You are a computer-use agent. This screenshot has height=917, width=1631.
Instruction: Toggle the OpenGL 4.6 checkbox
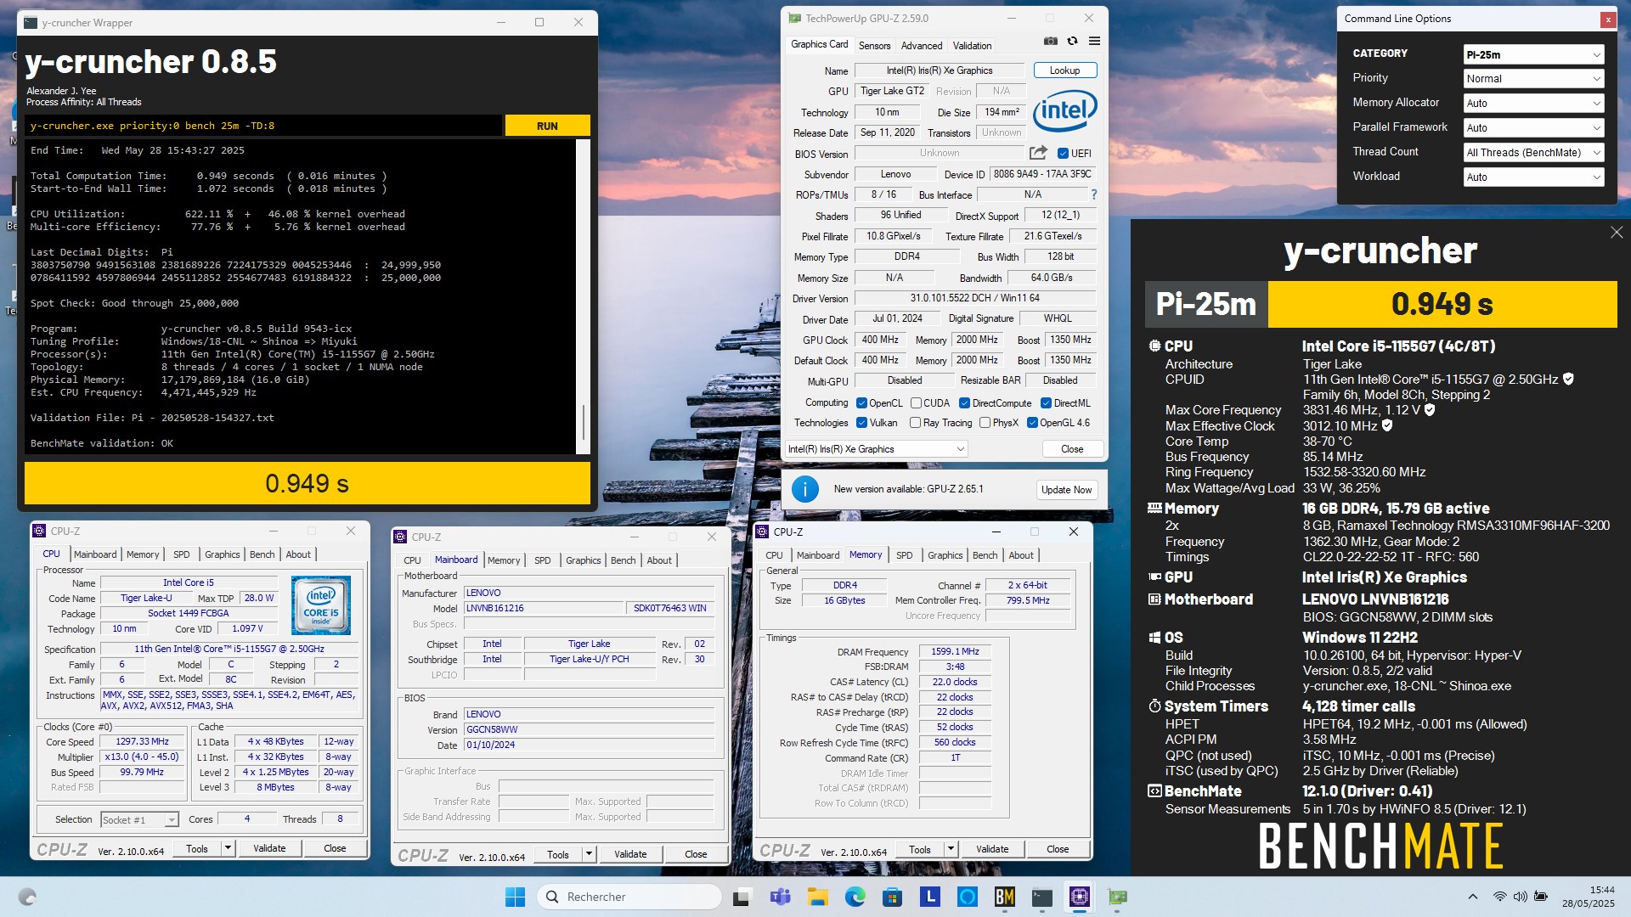[x=1032, y=423]
